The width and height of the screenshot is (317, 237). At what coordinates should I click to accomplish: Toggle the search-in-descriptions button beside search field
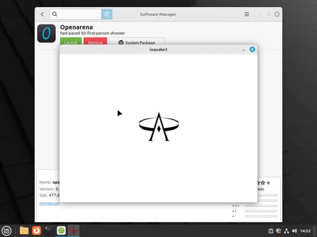coord(107,14)
